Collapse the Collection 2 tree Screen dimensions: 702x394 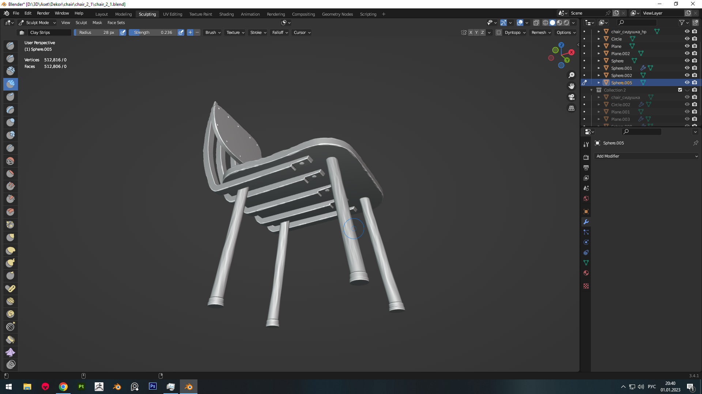(x=592, y=90)
